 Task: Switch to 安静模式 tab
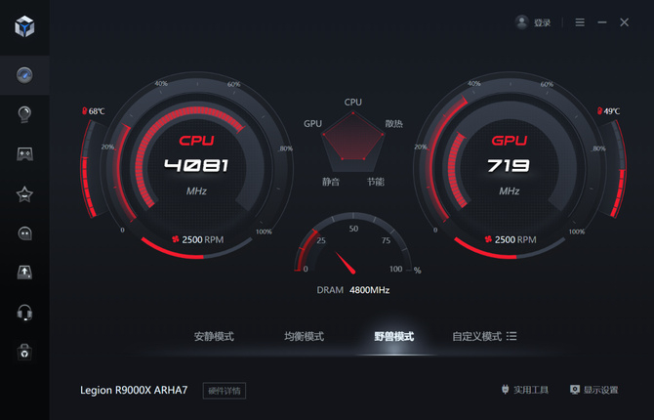click(x=214, y=336)
